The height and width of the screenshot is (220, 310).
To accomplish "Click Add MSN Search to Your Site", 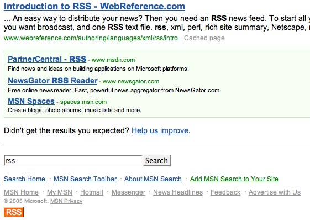I will click(x=234, y=179).
